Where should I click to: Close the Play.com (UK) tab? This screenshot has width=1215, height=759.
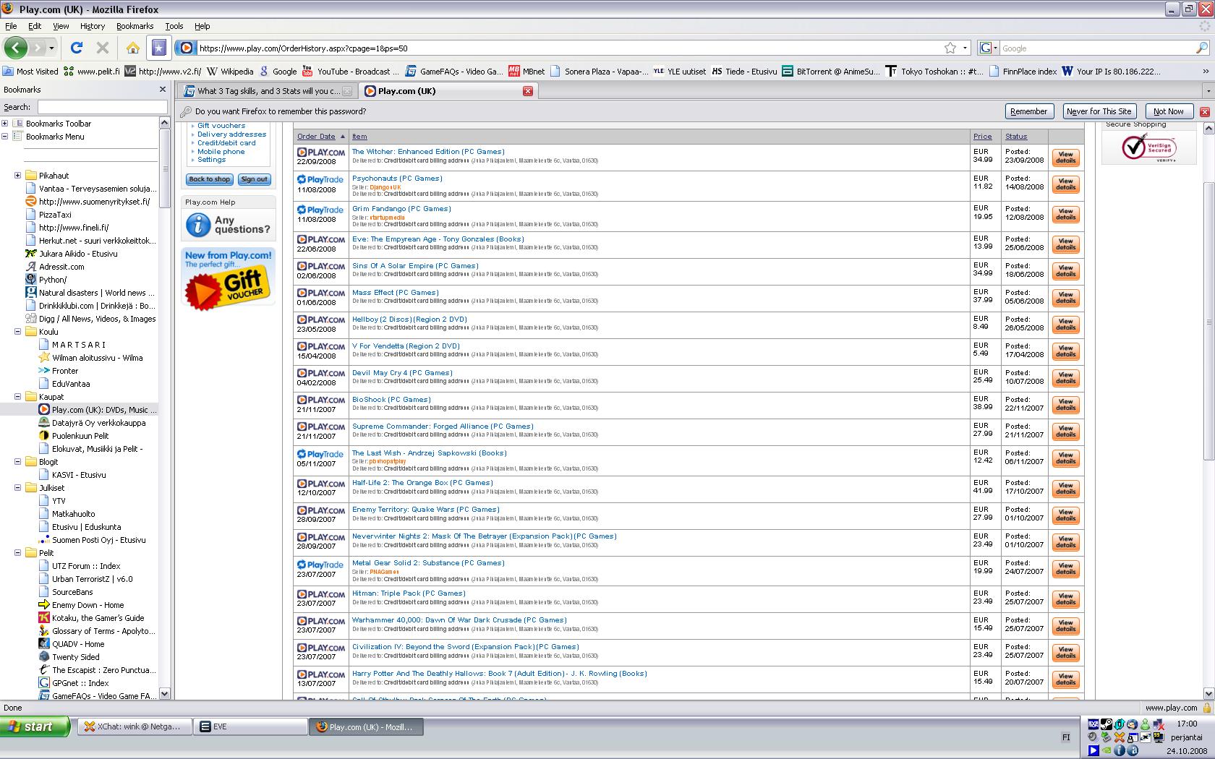(528, 91)
